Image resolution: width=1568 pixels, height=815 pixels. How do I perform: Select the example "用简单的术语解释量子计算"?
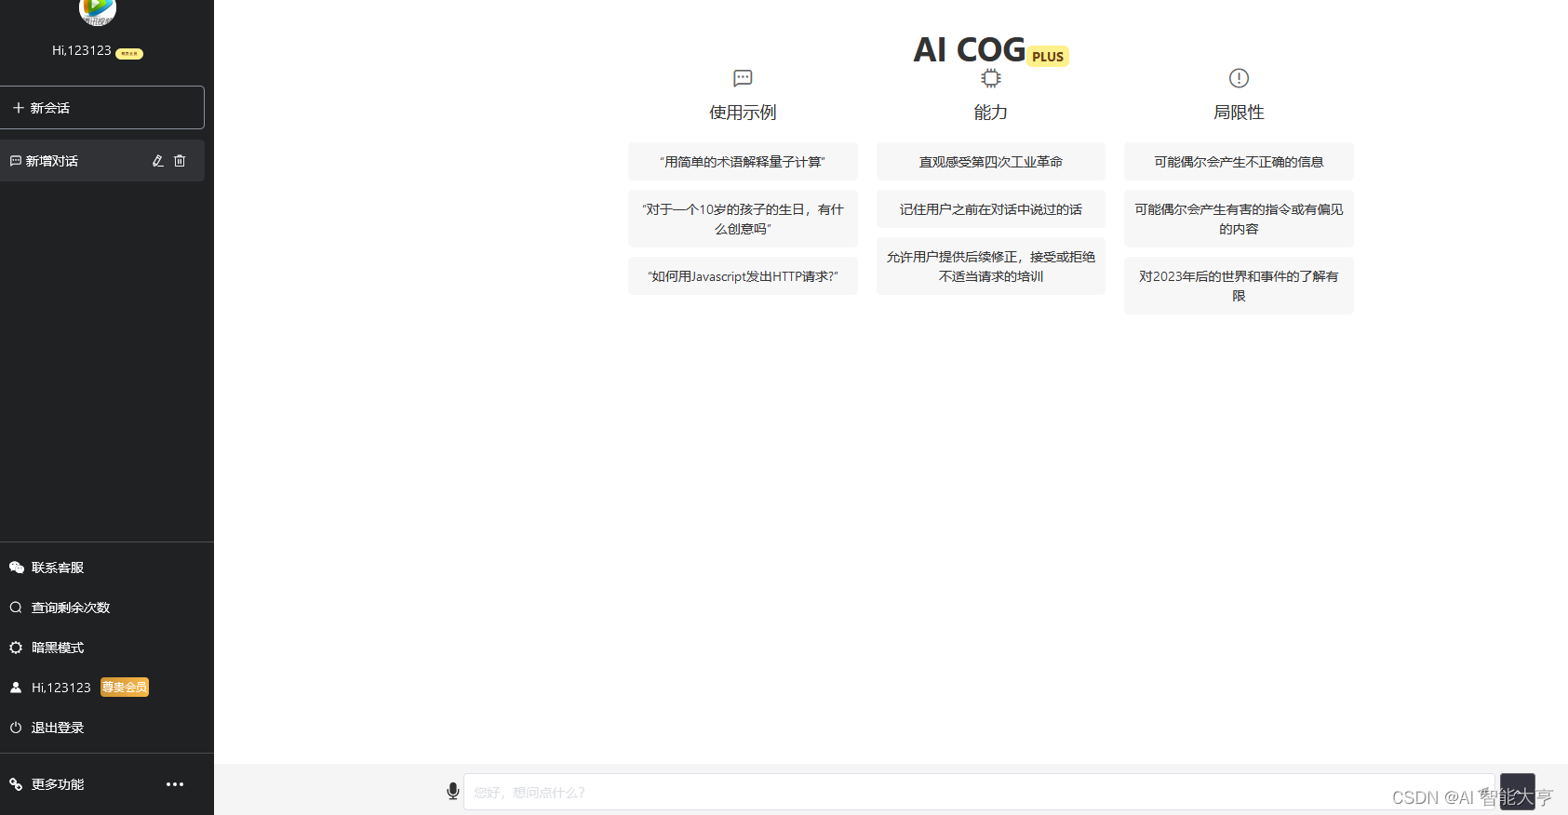743,162
